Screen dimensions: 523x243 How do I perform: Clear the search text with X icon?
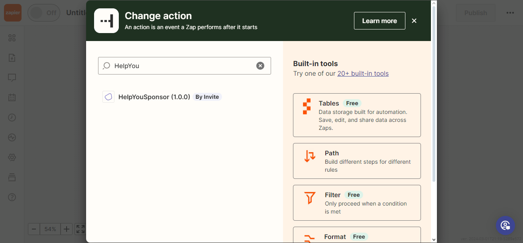[x=260, y=66]
